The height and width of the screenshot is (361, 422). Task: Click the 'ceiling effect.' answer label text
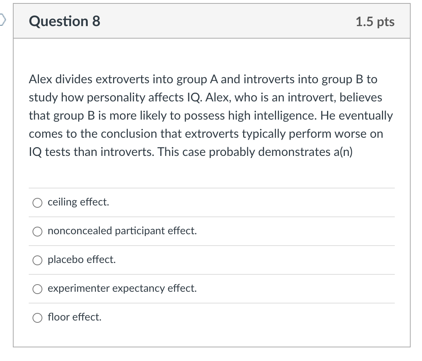click(x=78, y=202)
